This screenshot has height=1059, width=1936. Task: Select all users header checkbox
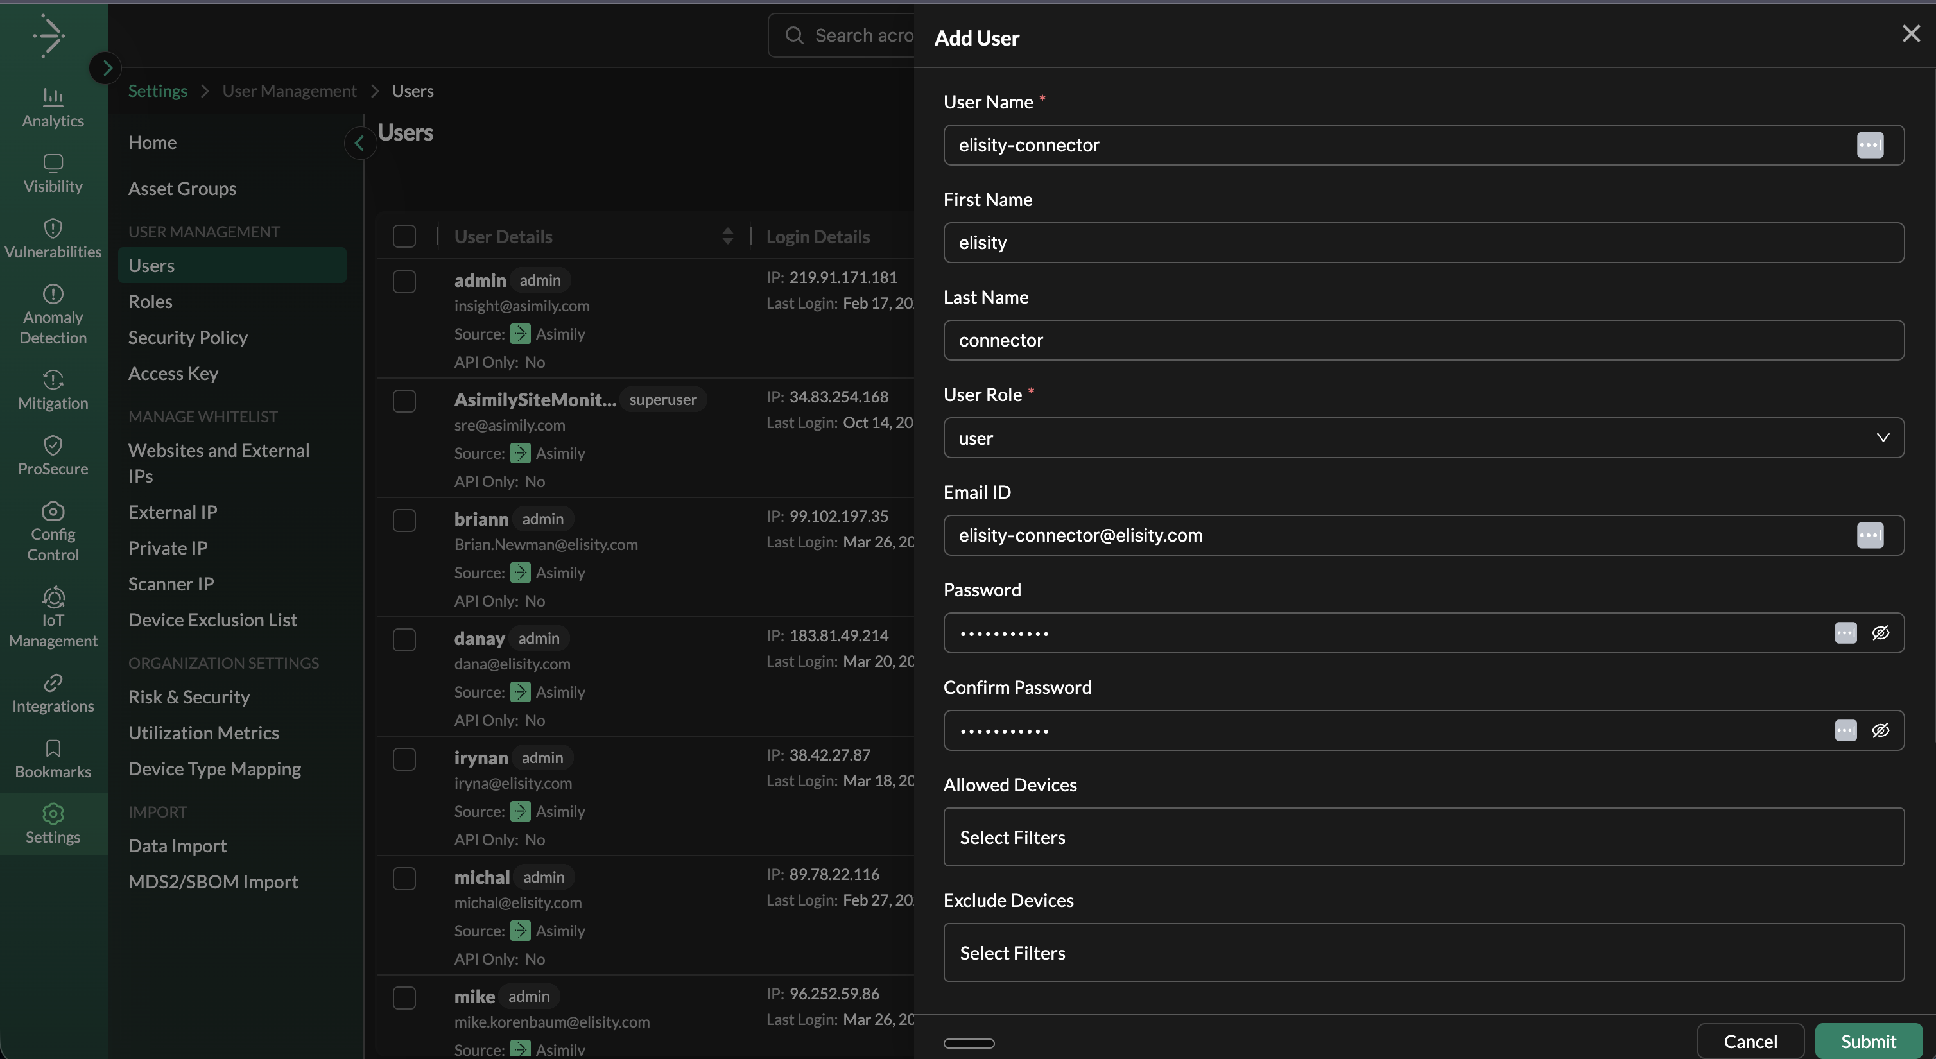point(404,236)
